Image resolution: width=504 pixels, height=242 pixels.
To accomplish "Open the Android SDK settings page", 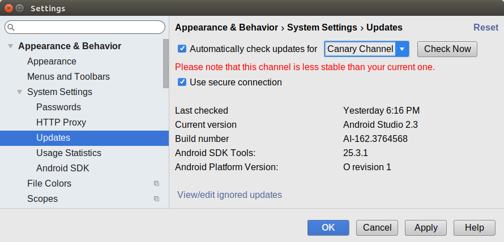I will pyautogui.click(x=63, y=168).
